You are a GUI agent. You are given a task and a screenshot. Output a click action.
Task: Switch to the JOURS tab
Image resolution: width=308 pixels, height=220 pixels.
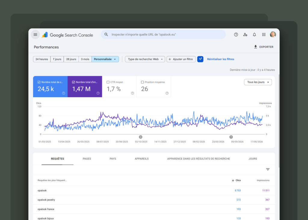tap(253, 159)
